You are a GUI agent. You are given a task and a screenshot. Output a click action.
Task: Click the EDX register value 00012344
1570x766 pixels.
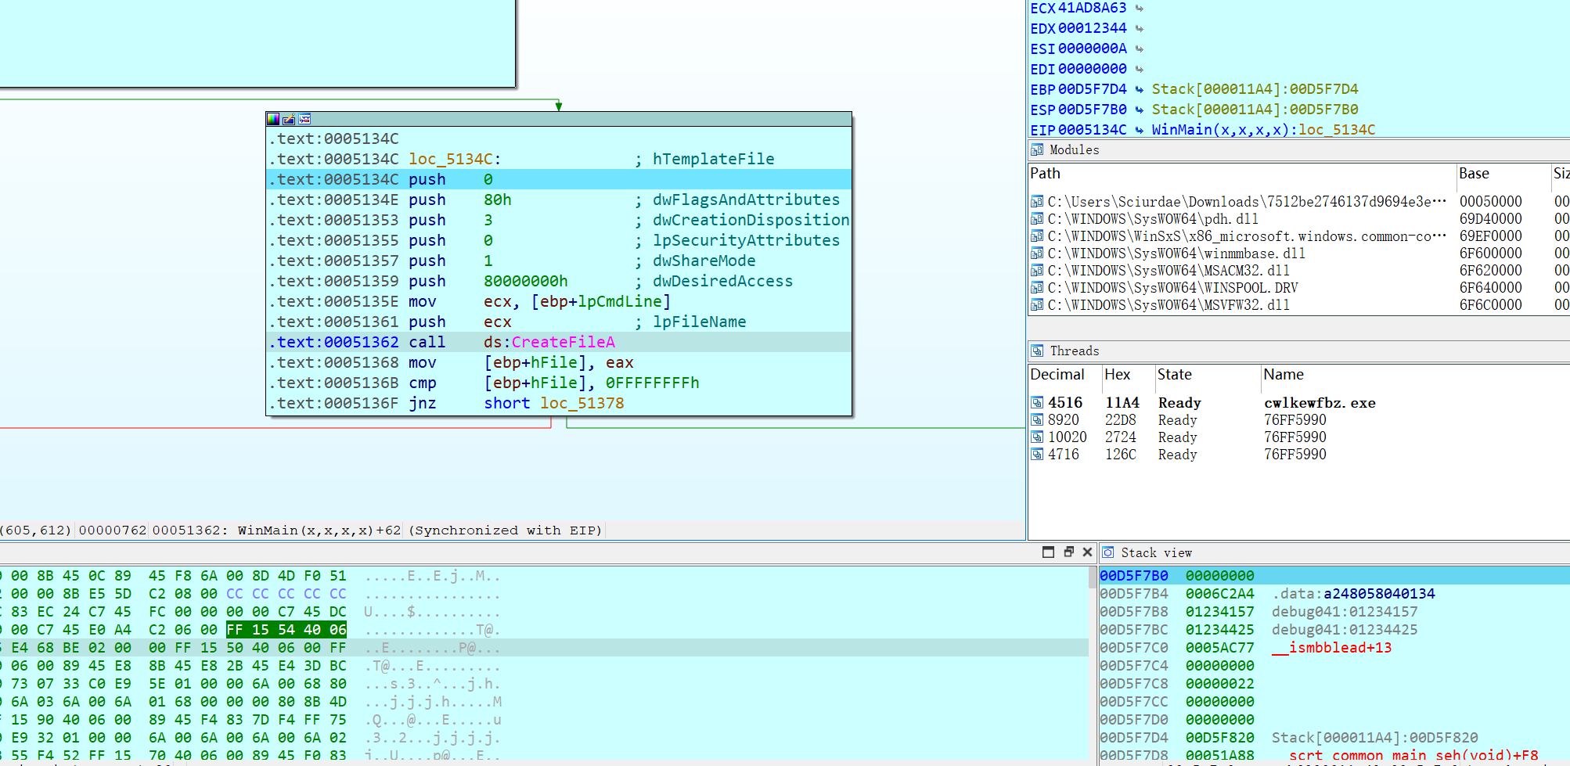tap(1092, 29)
